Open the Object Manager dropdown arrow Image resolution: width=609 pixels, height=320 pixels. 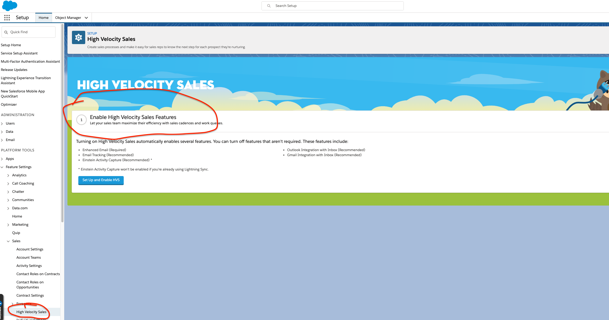pyautogui.click(x=86, y=18)
